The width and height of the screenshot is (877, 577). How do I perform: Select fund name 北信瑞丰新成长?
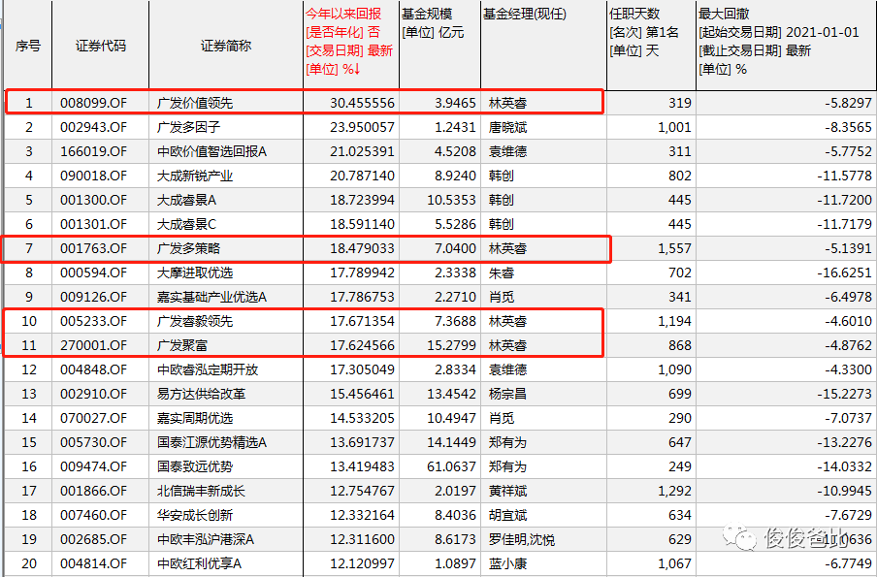point(202,491)
